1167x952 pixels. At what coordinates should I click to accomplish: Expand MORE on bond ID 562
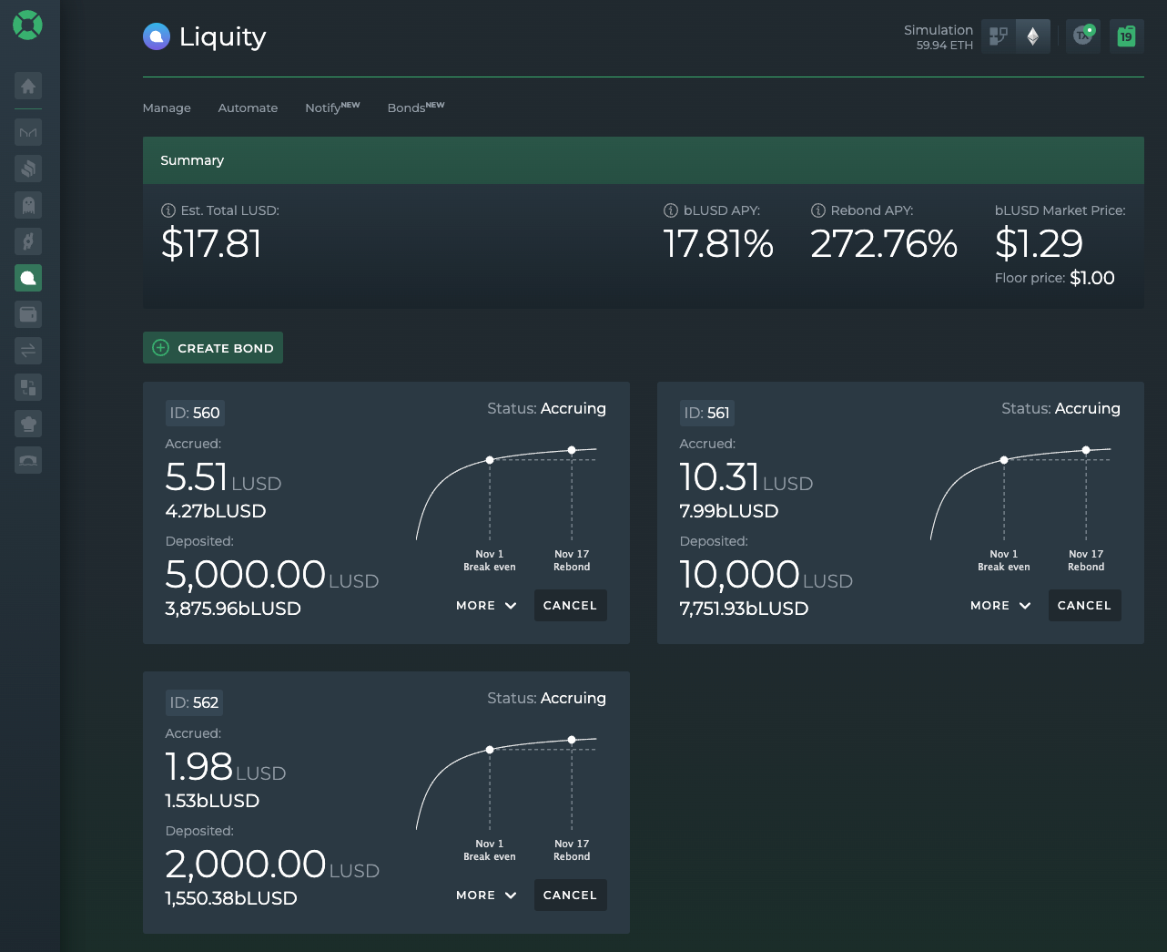[486, 896]
